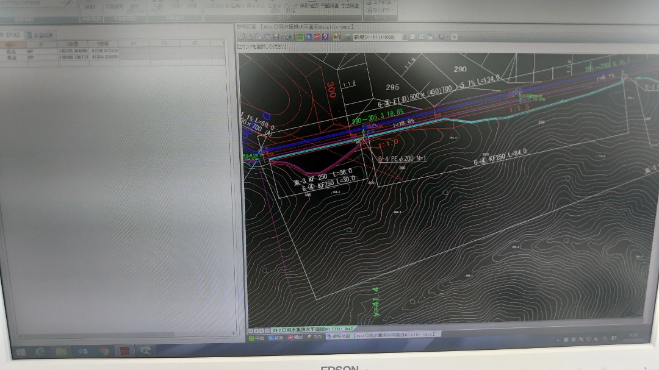Launch Internet Explorer from taskbar
The width and height of the screenshot is (659, 370).
(40, 352)
